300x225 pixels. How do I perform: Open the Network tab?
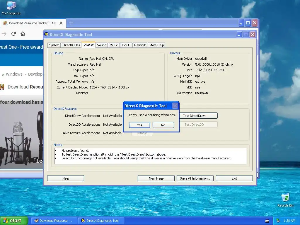point(140,45)
